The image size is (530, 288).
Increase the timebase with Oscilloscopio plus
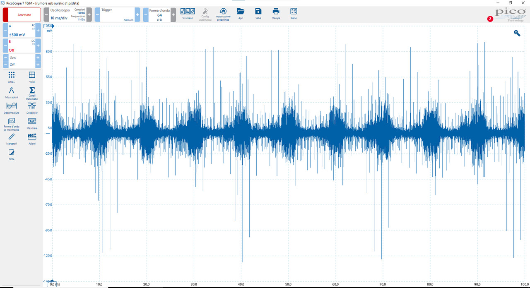click(x=89, y=15)
